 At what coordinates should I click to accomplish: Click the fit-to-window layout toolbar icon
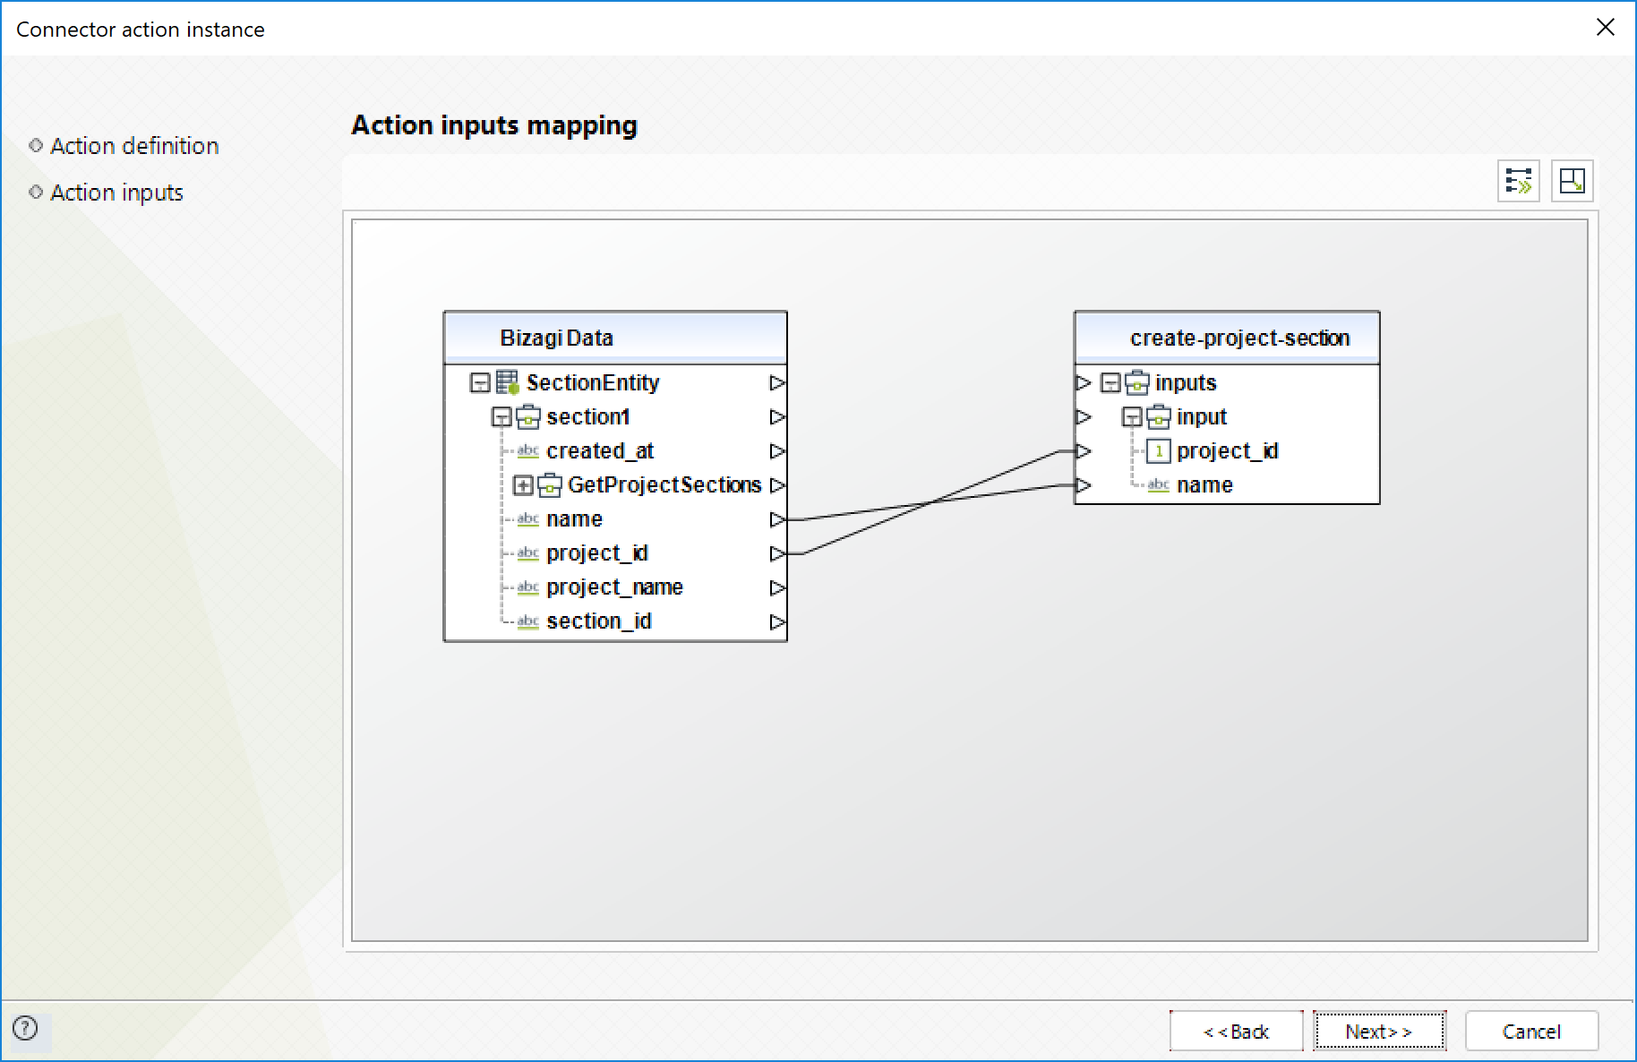click(1572, 181)
